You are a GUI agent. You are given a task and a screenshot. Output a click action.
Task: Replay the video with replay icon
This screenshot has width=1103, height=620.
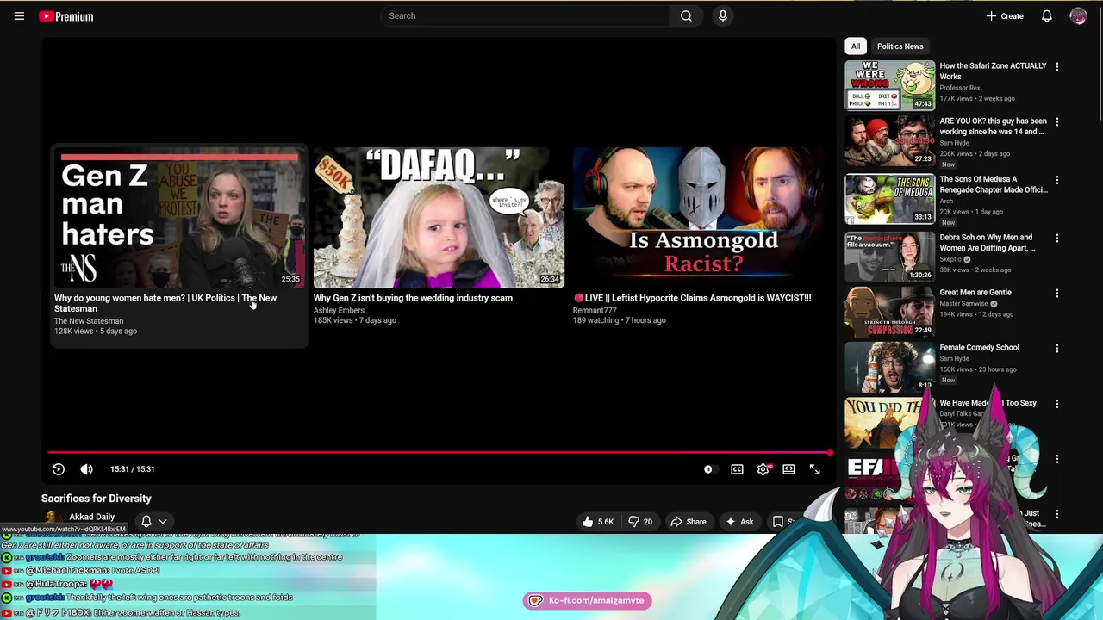58,469
